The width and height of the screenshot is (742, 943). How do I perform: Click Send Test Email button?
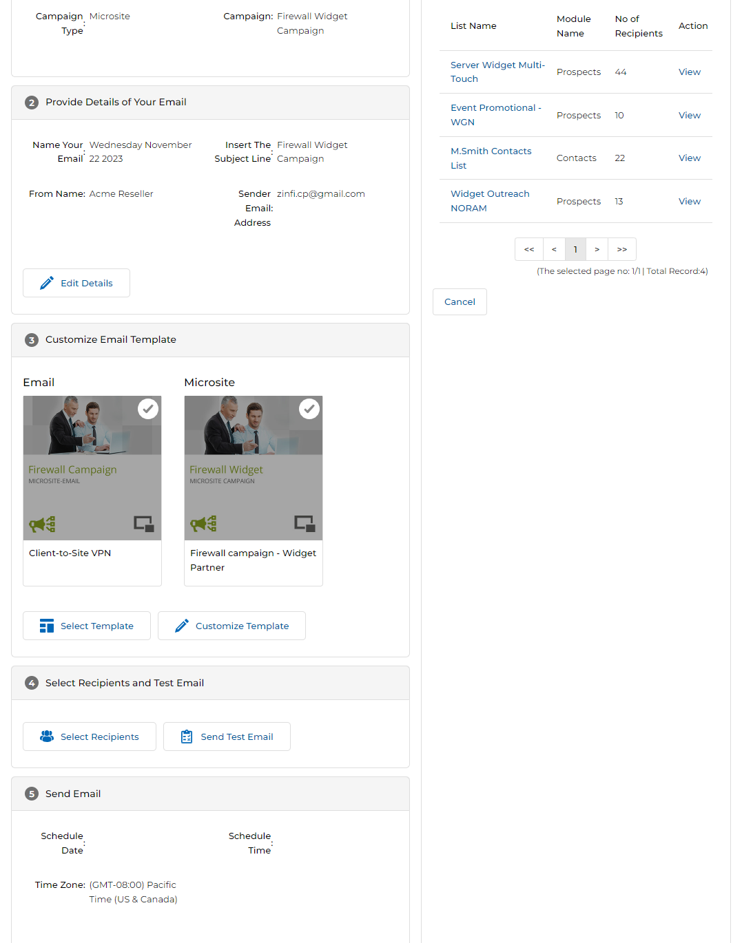(x=227, y=737)
